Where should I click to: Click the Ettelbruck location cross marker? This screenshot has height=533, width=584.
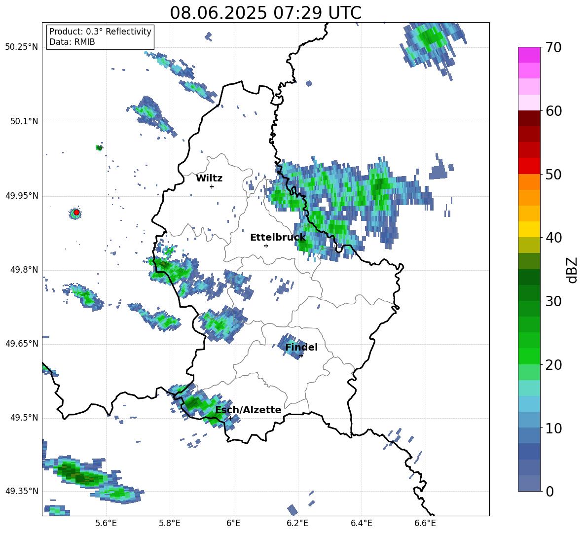pyautogui.click(x=266, y=246)
